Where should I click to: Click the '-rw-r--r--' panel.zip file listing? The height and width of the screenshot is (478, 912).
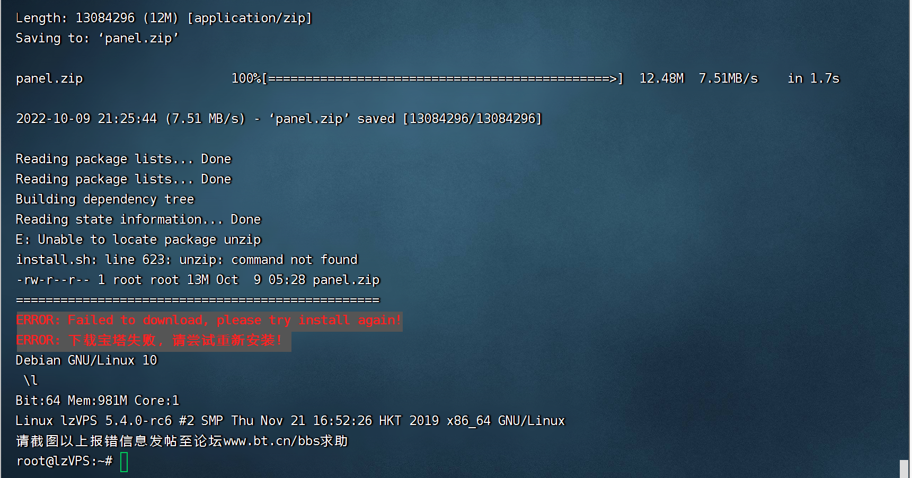click(x=198, y=280)
